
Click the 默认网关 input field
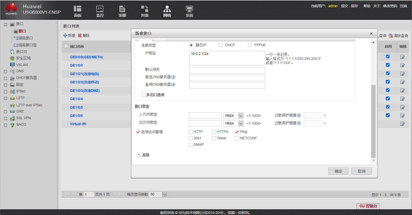point(227,70)
